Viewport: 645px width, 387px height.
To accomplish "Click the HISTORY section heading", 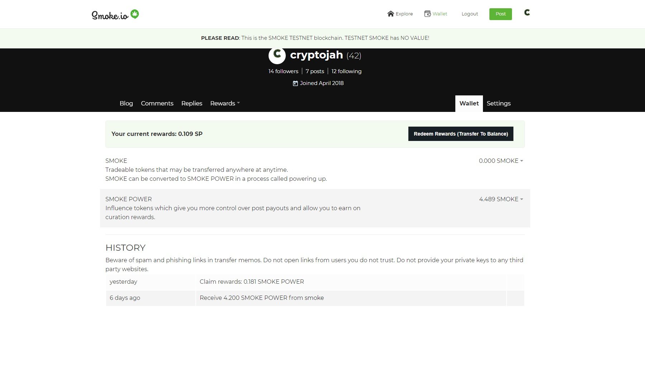I will pyautogui.click(x=125, y=248).
